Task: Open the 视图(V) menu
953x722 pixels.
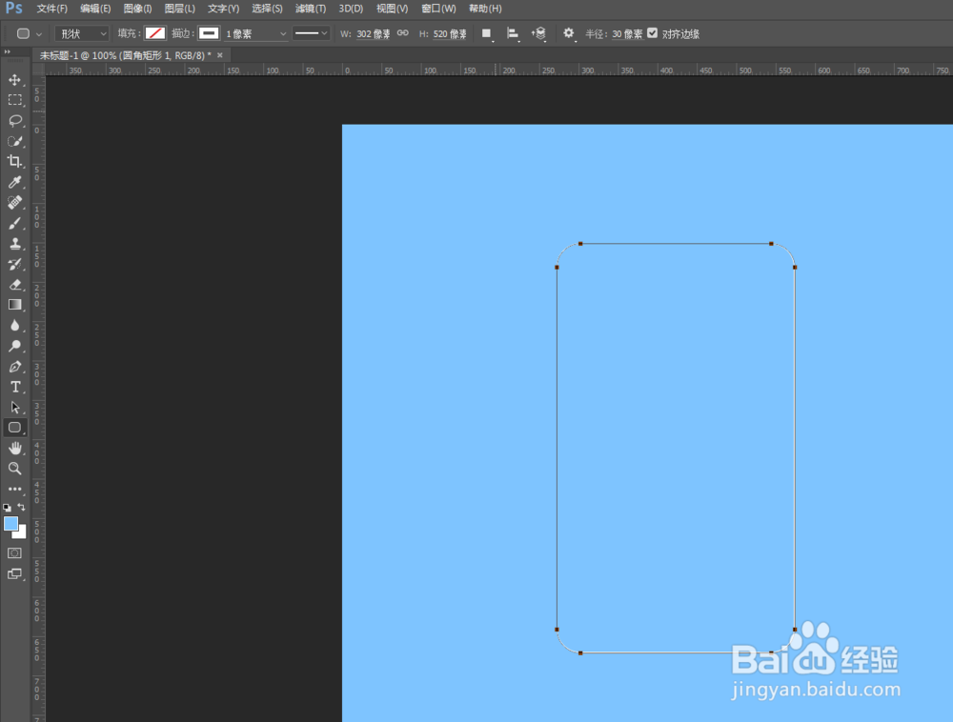Action: pyautogui.click(x=392, y=9)
